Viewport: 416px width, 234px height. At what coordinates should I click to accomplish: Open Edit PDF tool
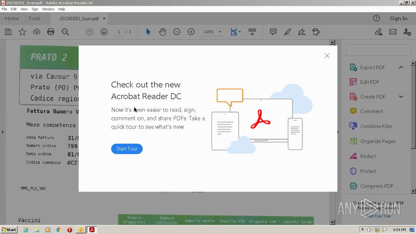point(370,82)
